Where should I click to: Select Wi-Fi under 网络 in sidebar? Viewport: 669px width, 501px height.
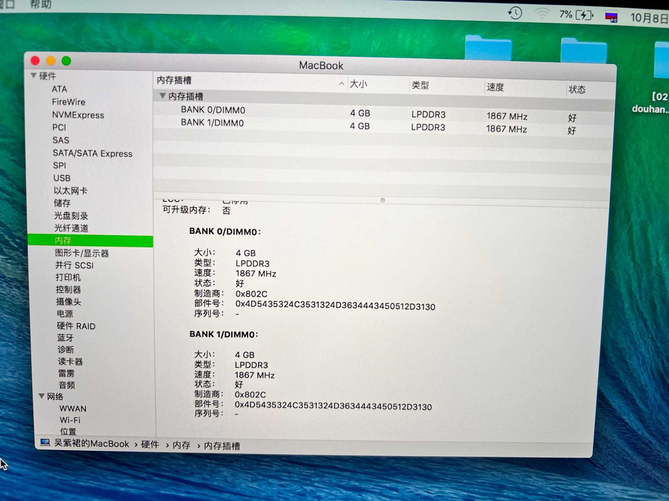[x=70, y=420]
